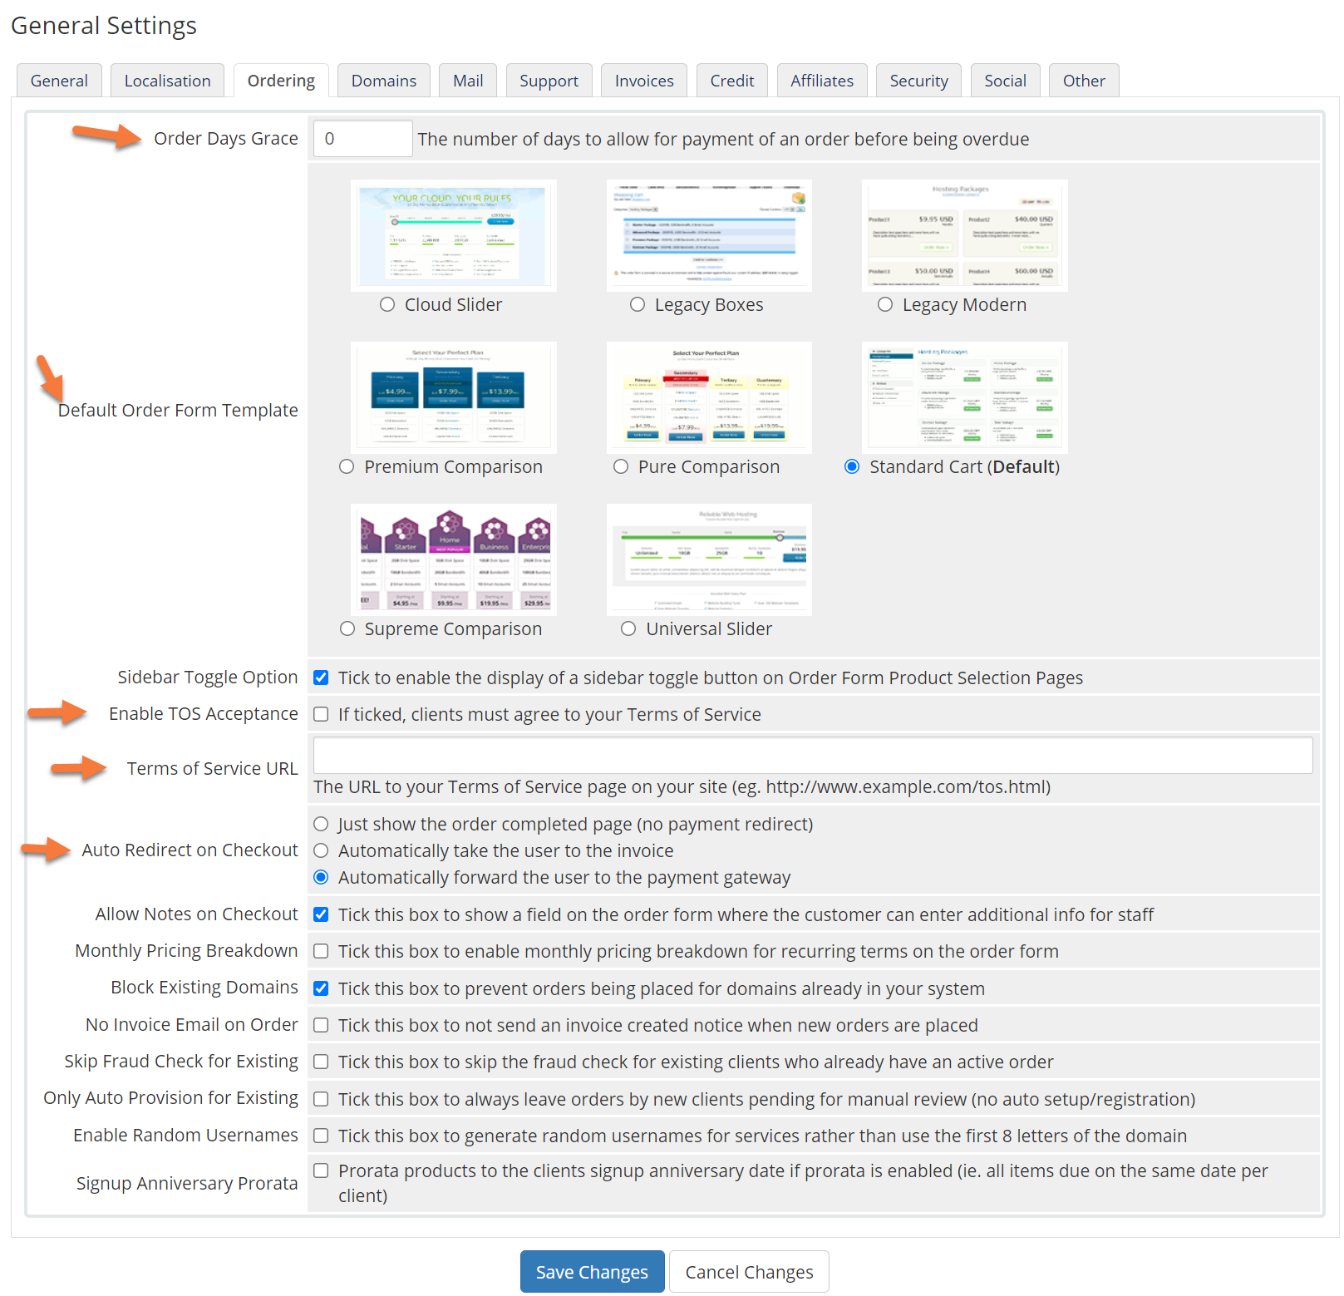Focus the Terms of Service URL field
The height and width of the screenshot is (1296, 1344).
click(812, 756)
